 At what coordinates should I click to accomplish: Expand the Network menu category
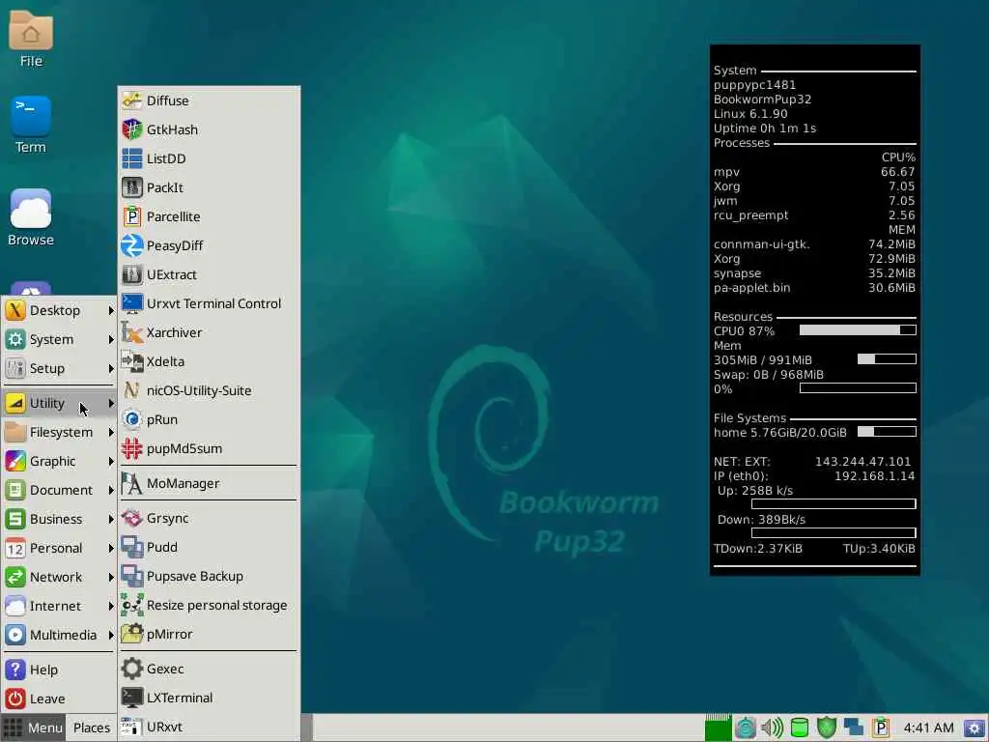click(x=59, y=578)
